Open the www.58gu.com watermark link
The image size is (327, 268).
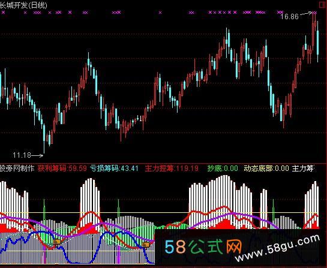click(x=277, y=248)
